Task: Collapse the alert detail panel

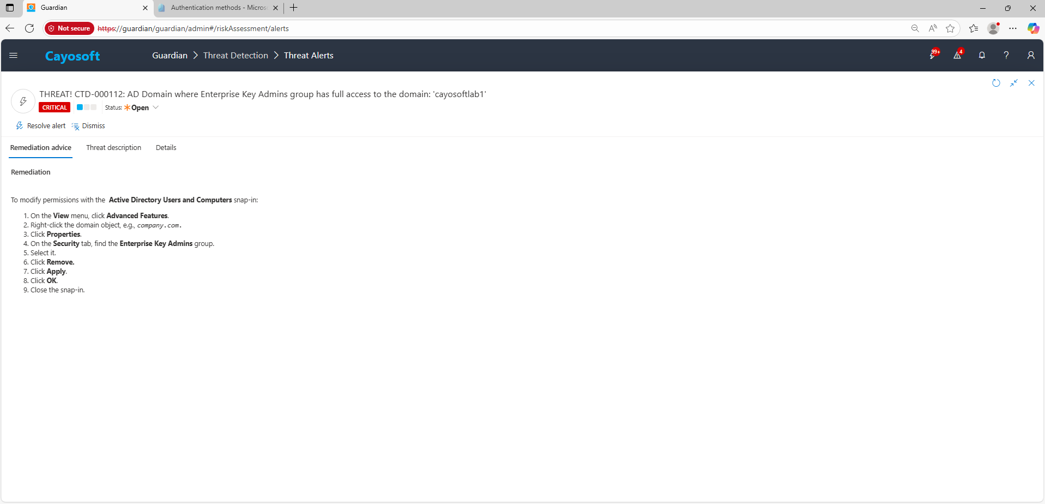Action: pos(1014,83)
